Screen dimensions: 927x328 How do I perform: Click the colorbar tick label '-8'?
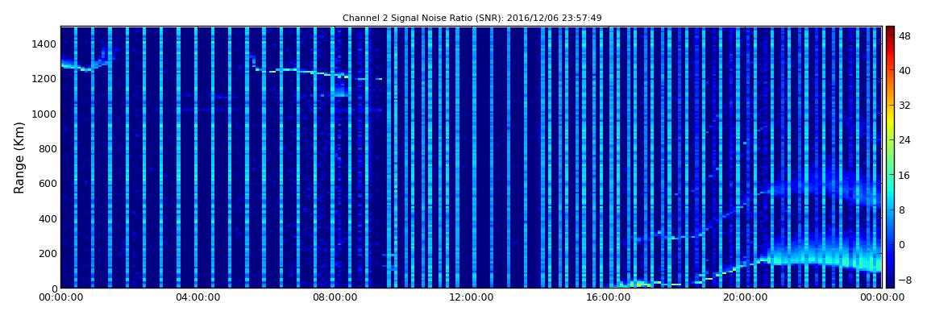(905, 280)
